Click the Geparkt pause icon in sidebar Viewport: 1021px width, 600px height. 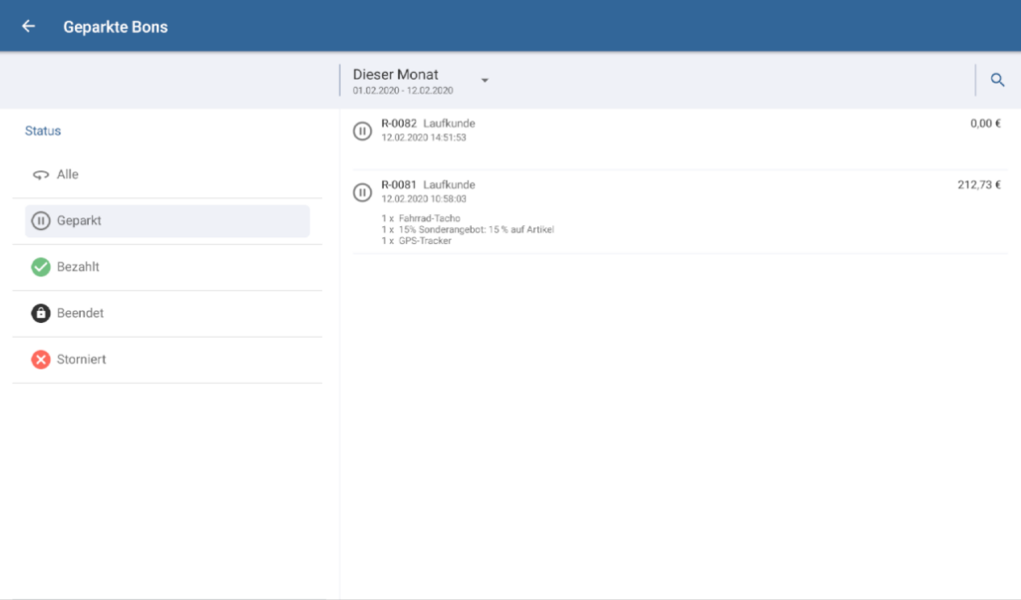coord(41,221)
